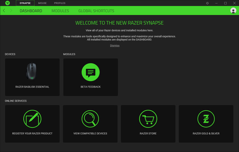Select the Global Shortcuts tab
The height and width of the screenshot is (152, 239).
tap(96, 11)
